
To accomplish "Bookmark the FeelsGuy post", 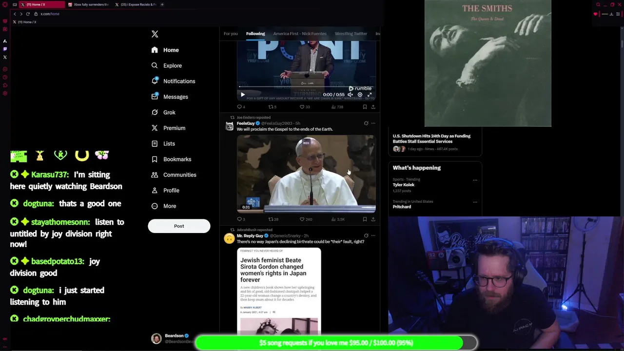I will [x=365, y=219].
